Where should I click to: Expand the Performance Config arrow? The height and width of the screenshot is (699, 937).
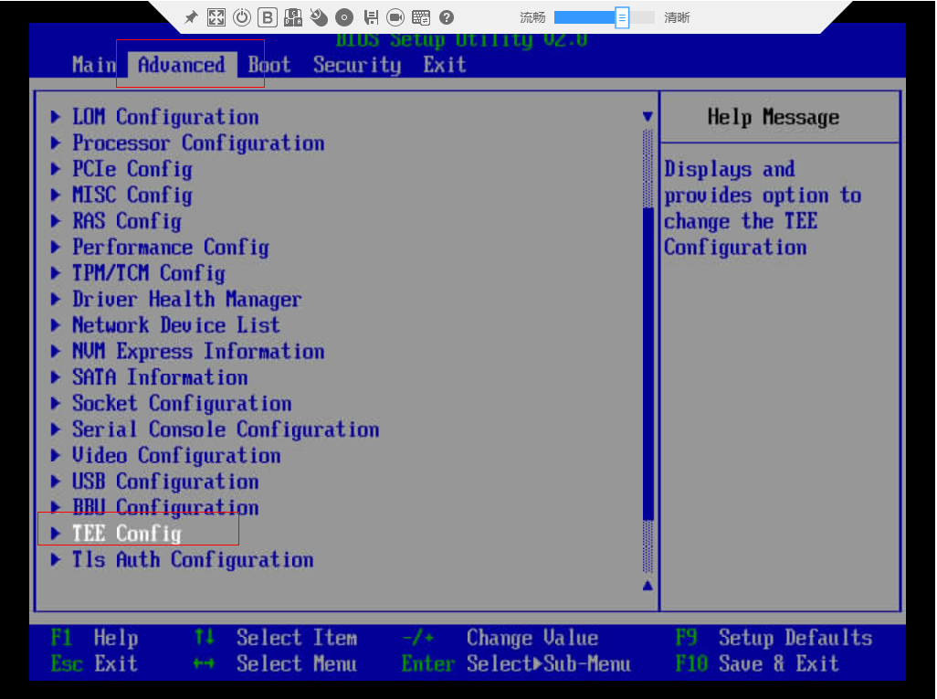point(56,247)
